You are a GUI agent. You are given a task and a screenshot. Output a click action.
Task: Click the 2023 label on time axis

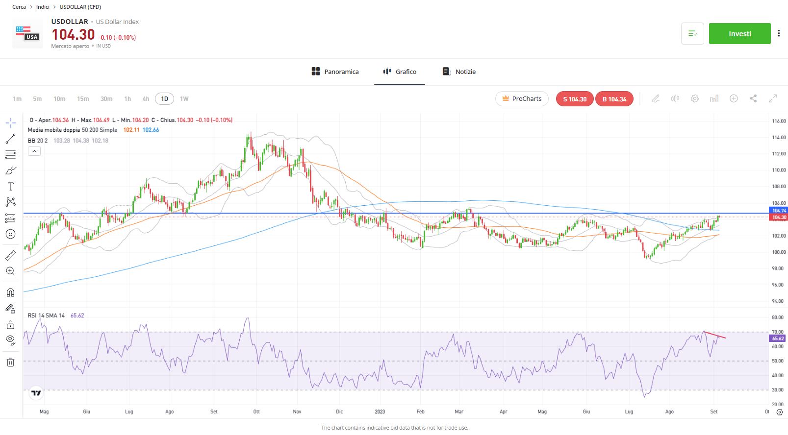tap(380, 411)
